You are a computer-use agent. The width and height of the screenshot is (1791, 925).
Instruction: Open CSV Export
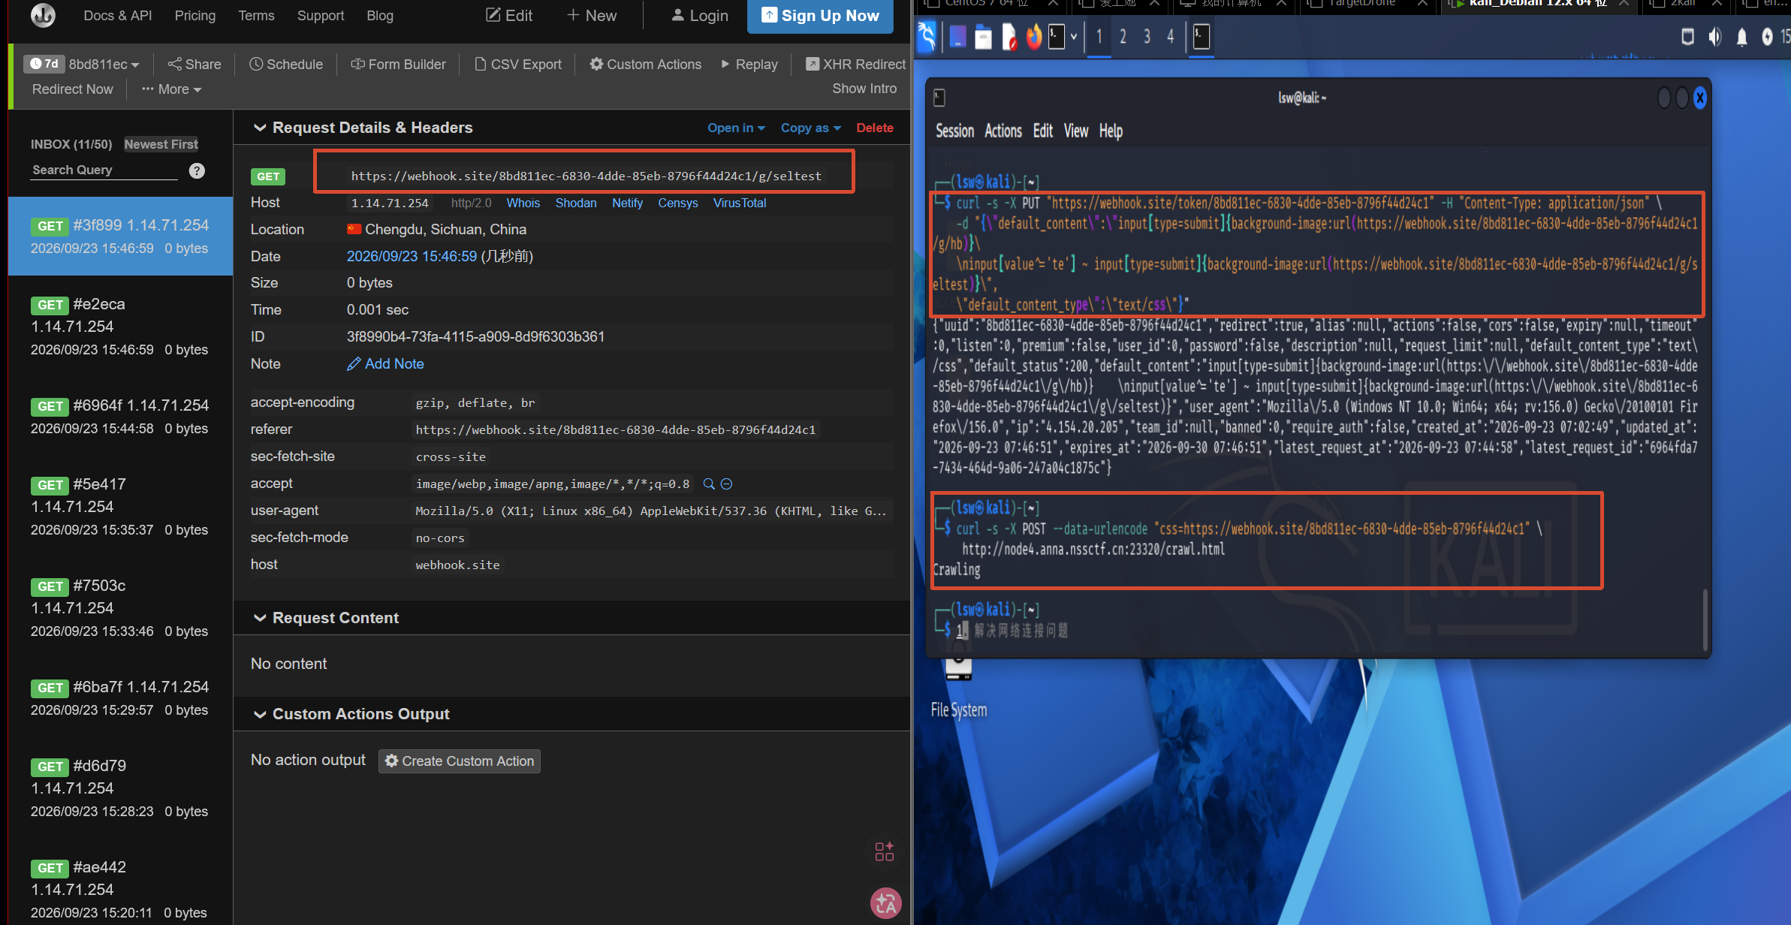[517, 65]
